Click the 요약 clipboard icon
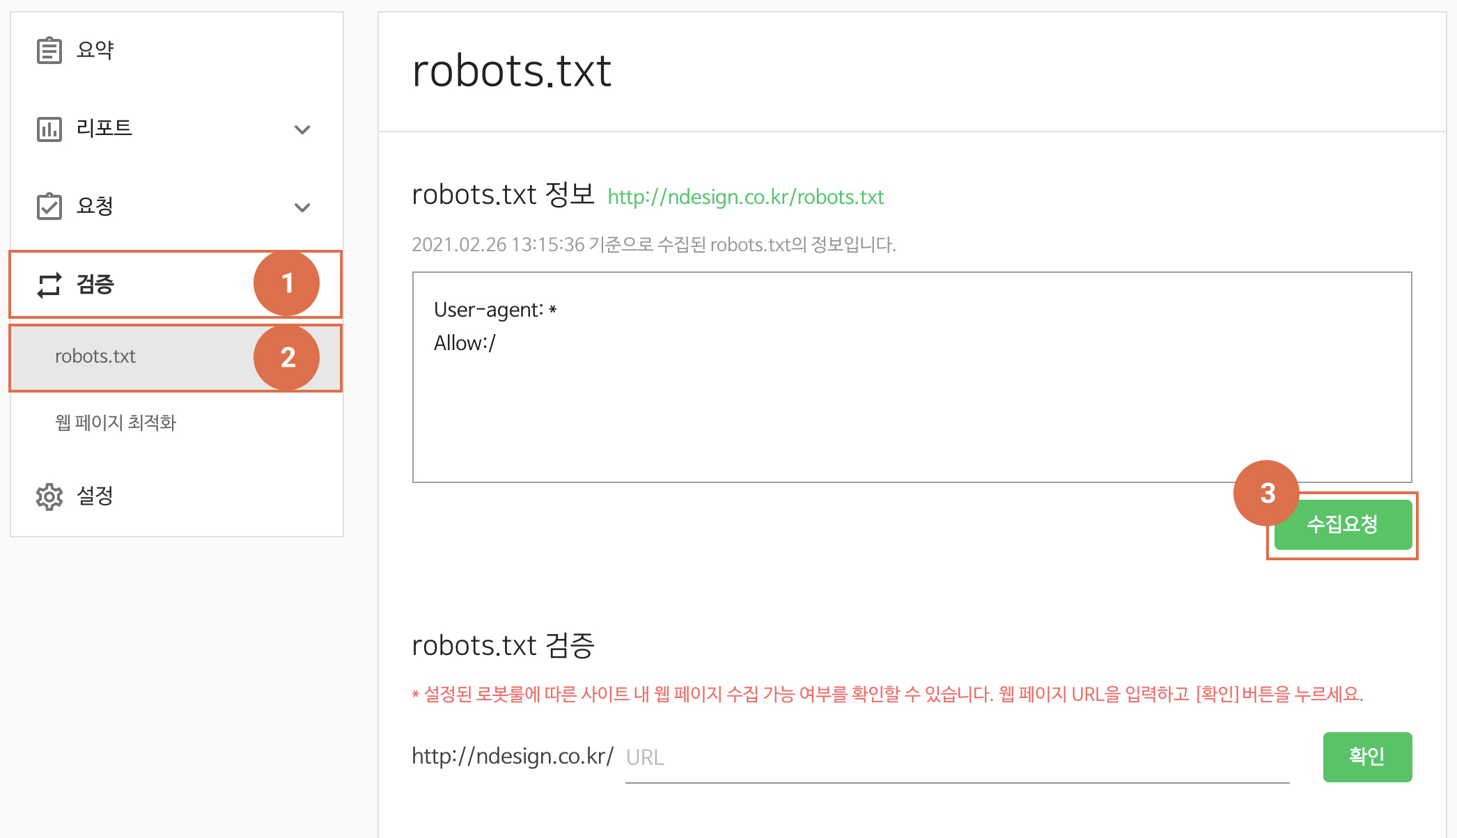The width and height of the screenshot is (1457, 838). [x=49, y=50]
